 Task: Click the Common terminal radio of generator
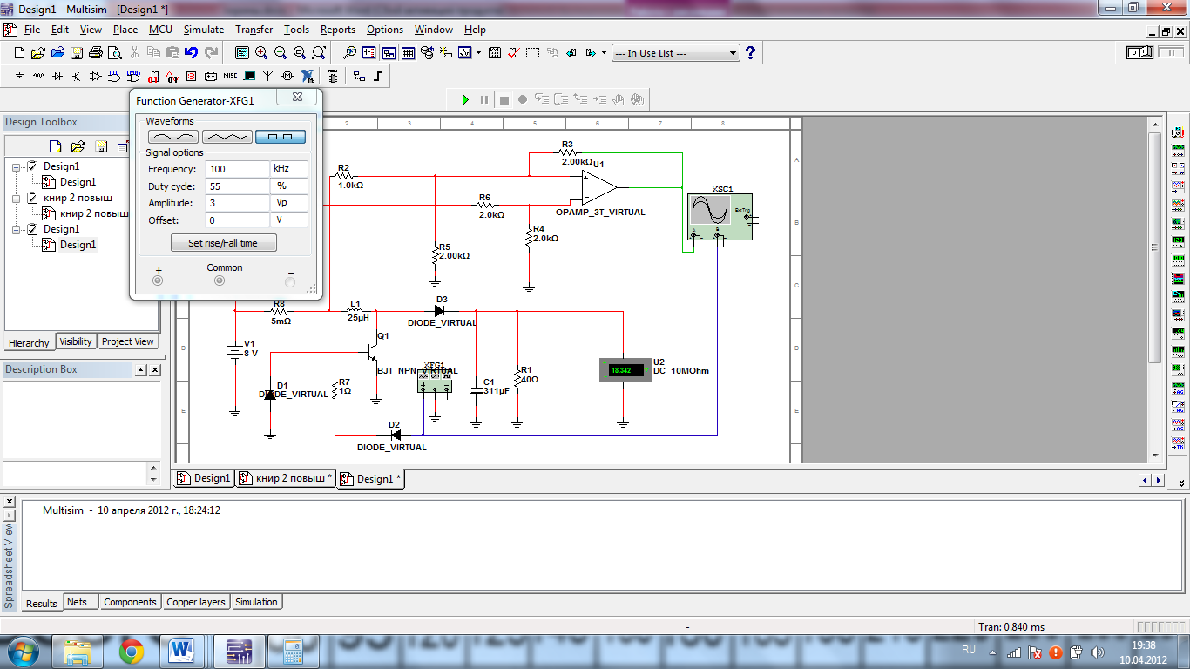(220, 280)
